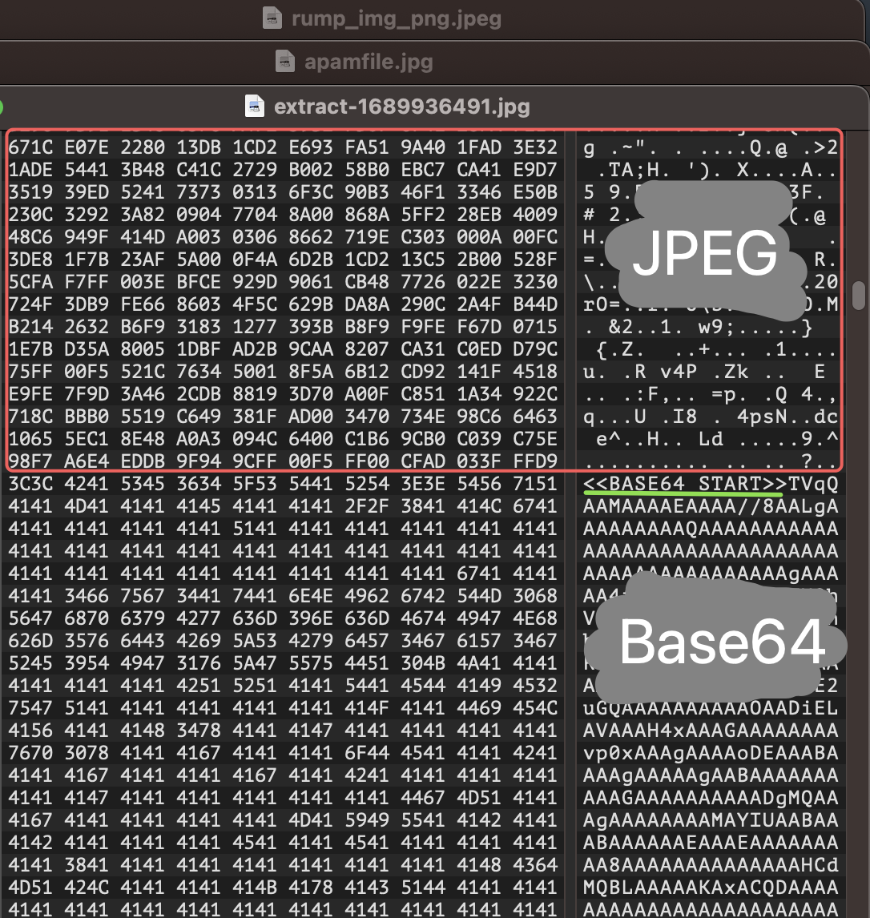Click hex cell 230C
Viewport: 870px width, 918px height.
tap(30, 214)
